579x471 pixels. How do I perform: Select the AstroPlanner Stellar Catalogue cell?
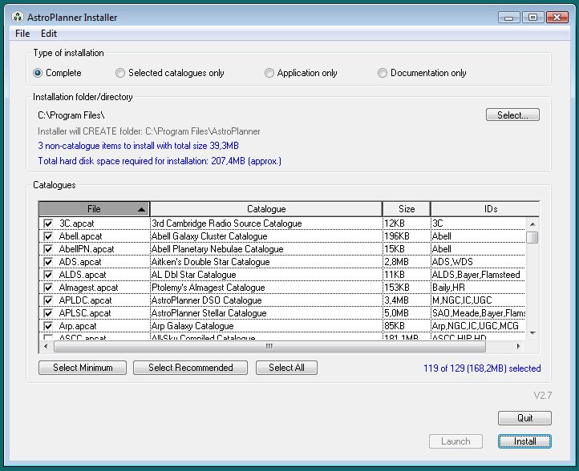(x=266, y=313)
